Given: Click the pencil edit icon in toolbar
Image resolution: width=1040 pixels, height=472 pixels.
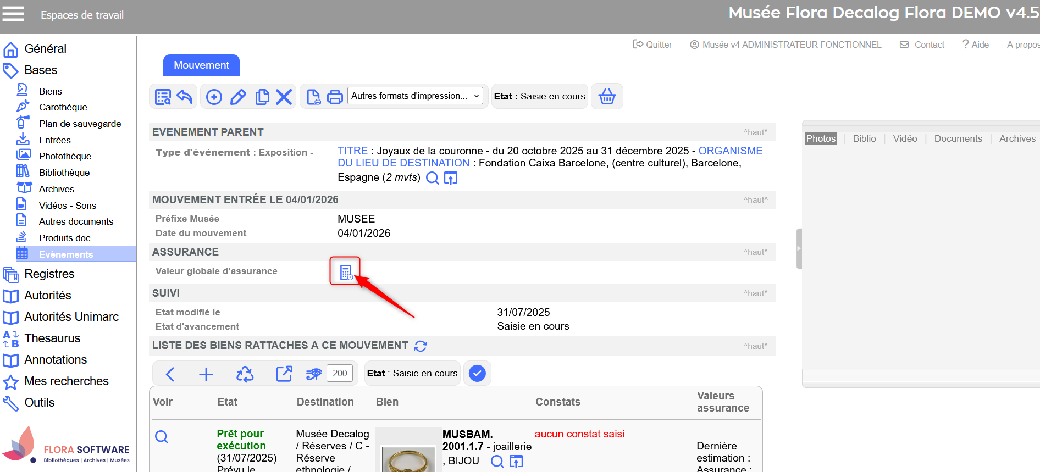Looking at the screenshot, I should [x=238, y=97].
